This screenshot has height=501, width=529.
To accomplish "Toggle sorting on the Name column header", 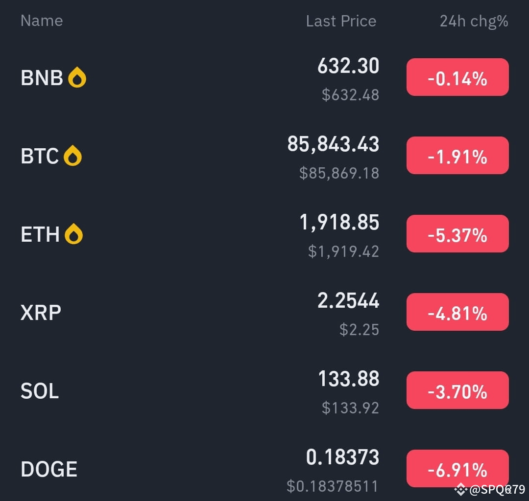I will [41, 21].
